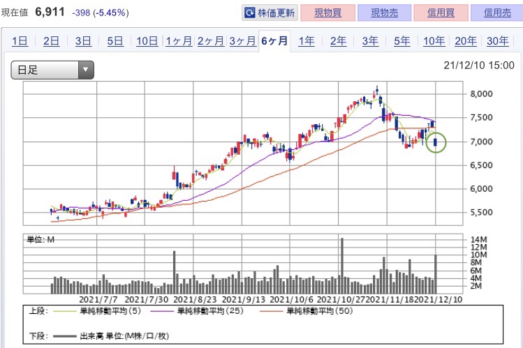Select the 3日 period tab
This screenshot has height=348, width=523.
83,41
